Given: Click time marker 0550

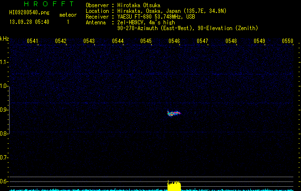Looking at the screenshot, I should (x=288, y=41).
